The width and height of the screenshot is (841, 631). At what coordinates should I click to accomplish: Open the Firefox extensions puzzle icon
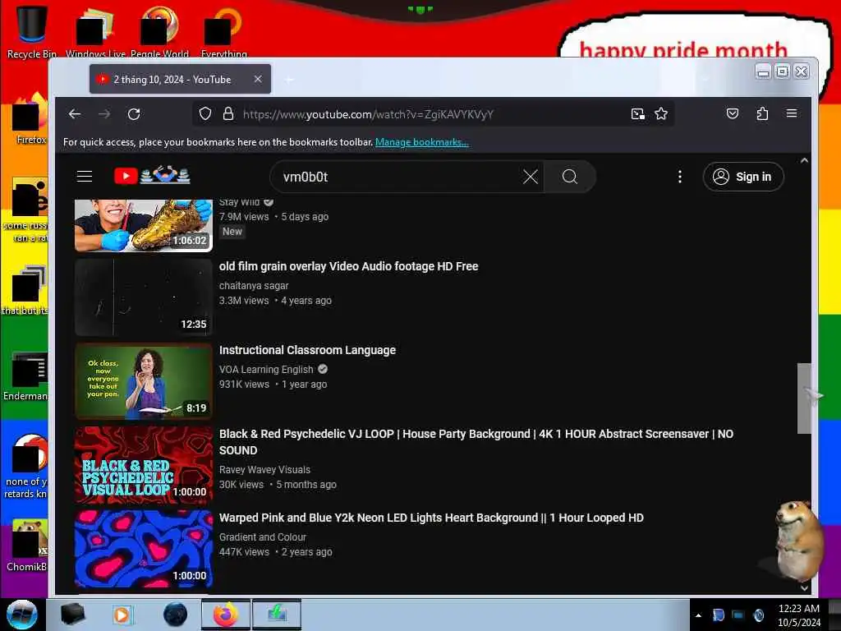click(x=762, y=113)
